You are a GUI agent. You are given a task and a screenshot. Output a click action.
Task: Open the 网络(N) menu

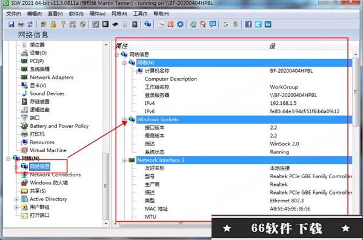point(119,14)
